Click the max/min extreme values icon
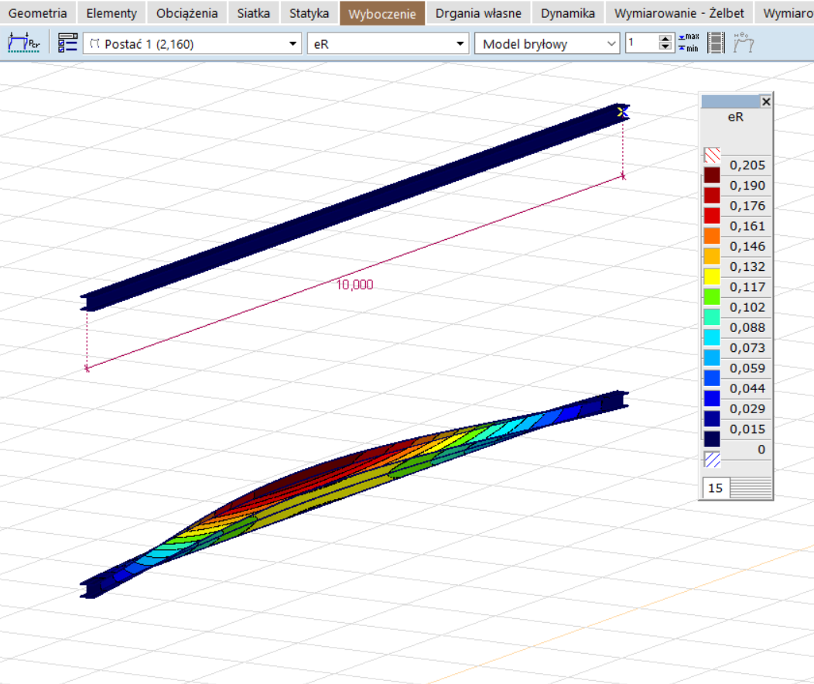 689,43
